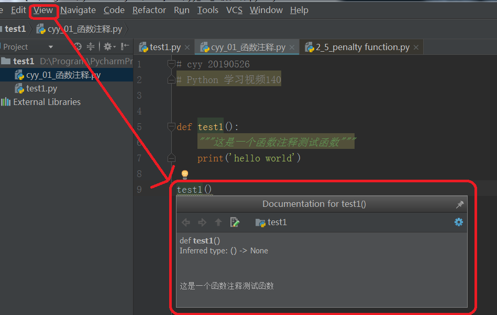
Task: Click the '# cyy 20190526' comment line
Action: pyautogui.click(x=213, y=64)
